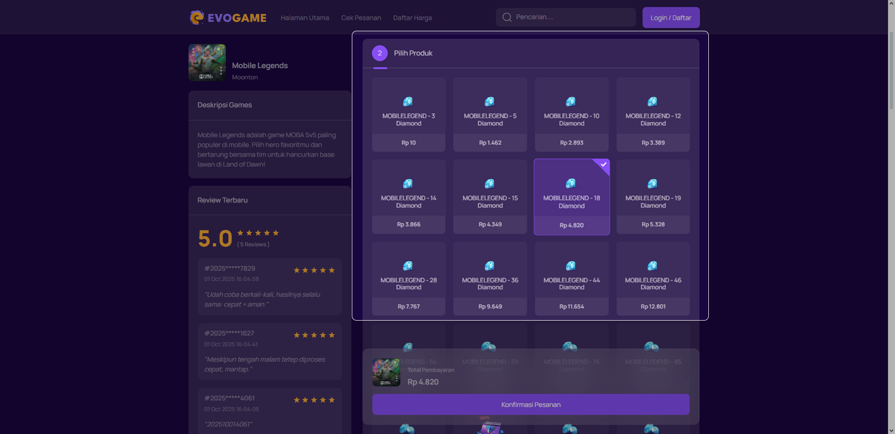Click the step 2 number badge
Viewport: 895px width, 434px height.
click(x=380, y=53)
